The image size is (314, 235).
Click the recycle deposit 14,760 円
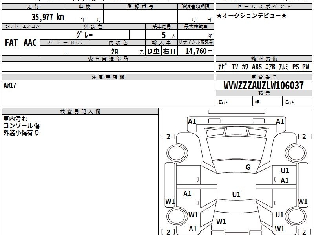click(x=199, y=51)
